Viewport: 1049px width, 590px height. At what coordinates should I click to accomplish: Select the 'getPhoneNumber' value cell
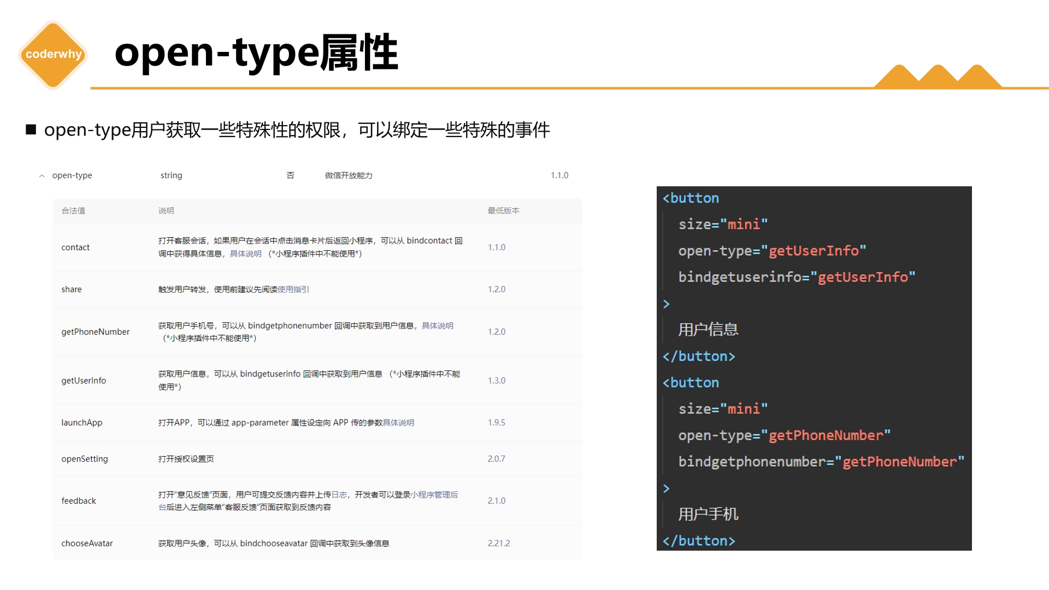[x=96, y=332]
